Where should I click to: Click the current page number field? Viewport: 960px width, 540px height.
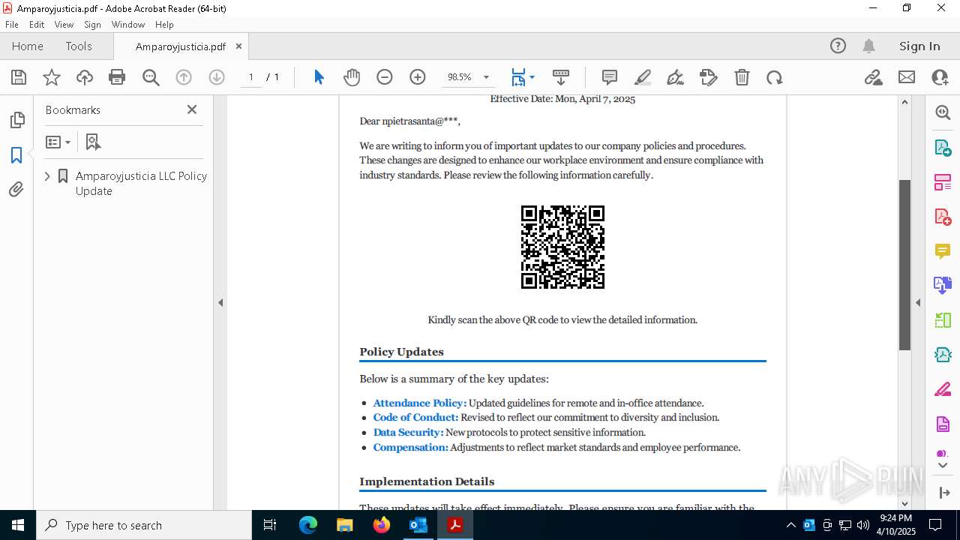click(251, 77)
